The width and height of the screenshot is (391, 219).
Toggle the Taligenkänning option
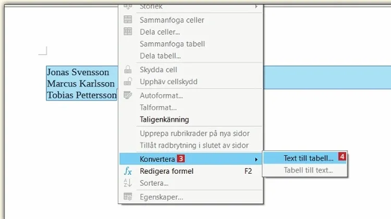click(164, 120)
